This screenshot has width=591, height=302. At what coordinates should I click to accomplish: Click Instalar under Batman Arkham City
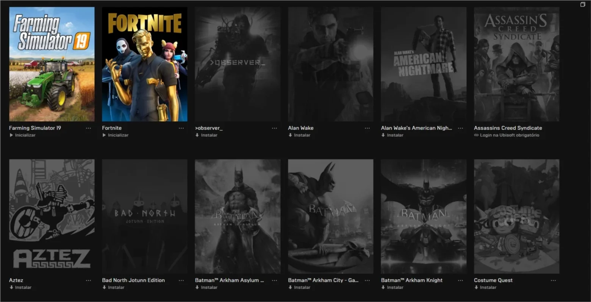[x=299, y=287]
